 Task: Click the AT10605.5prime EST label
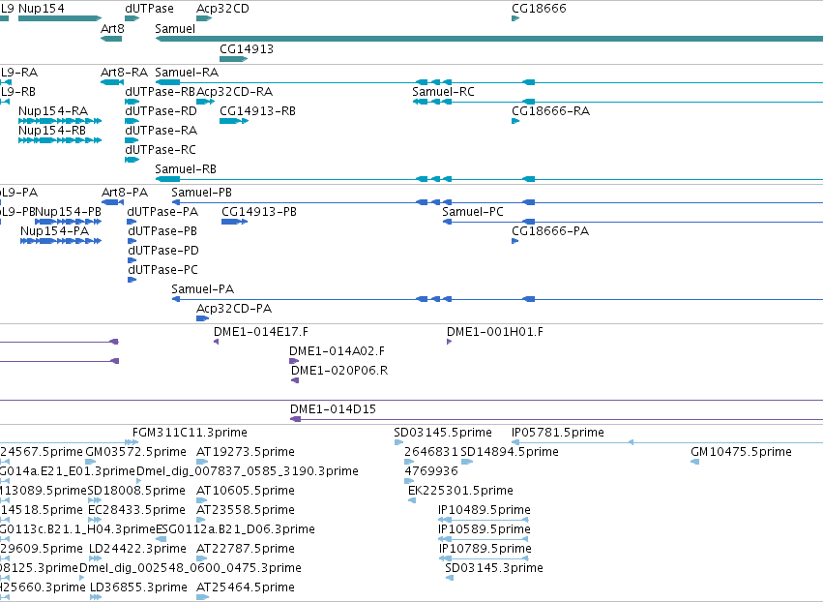pyautogui.click(x=246, y=491)
